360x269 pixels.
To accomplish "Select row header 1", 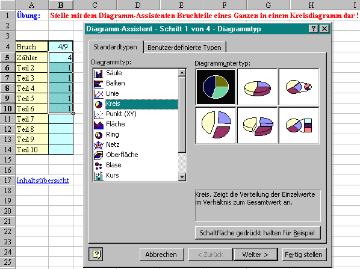I will click(x=8, y=16).
